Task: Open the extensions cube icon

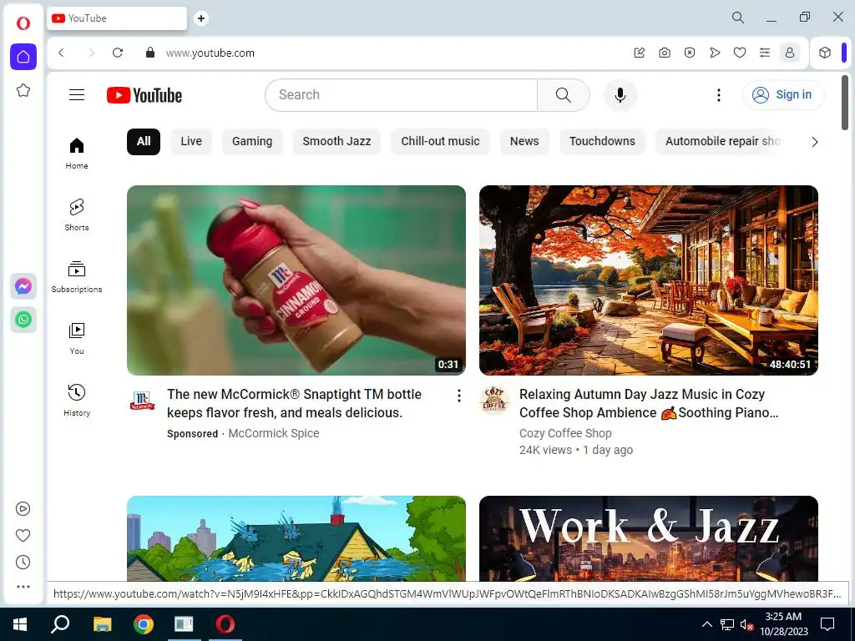Action: [x=825, y=53]
